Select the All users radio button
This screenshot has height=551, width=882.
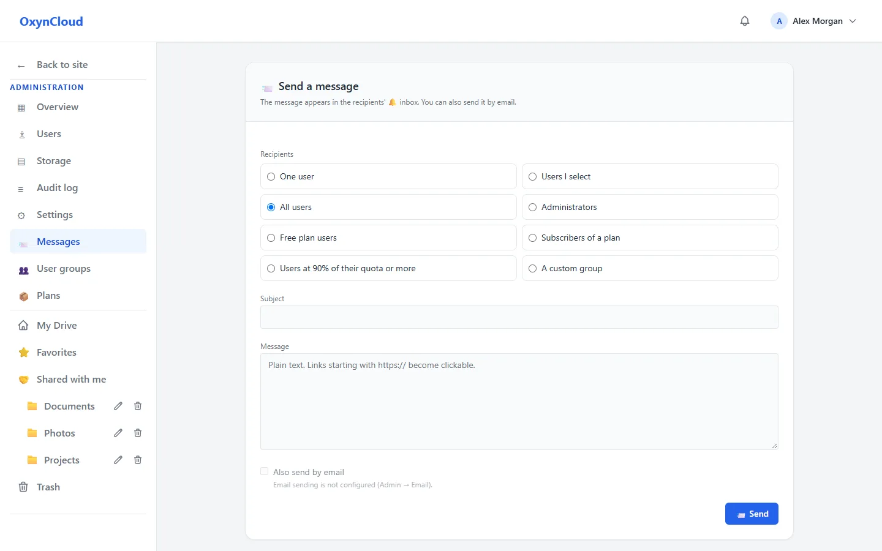coord(271,207)
